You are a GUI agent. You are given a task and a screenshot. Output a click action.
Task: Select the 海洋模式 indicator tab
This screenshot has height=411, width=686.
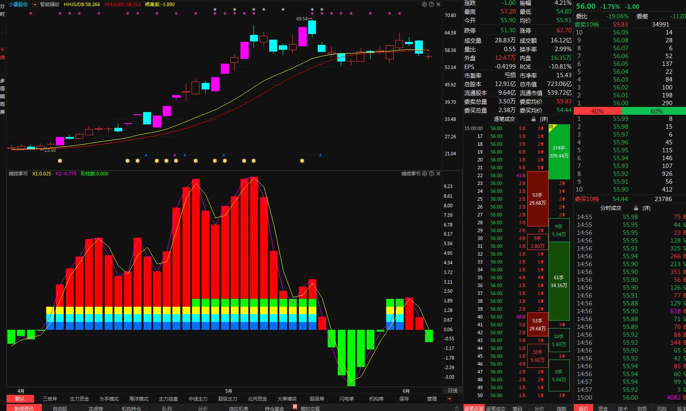[139, 399]
